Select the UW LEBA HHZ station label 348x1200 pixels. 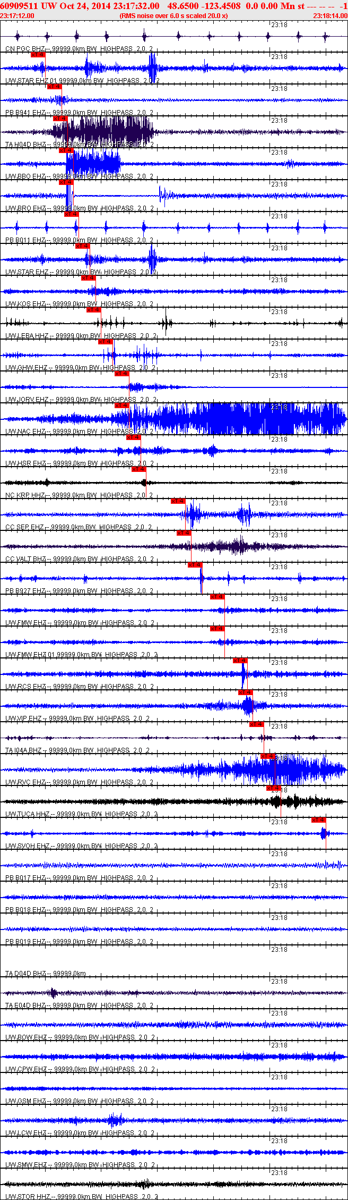click(81, 336)
